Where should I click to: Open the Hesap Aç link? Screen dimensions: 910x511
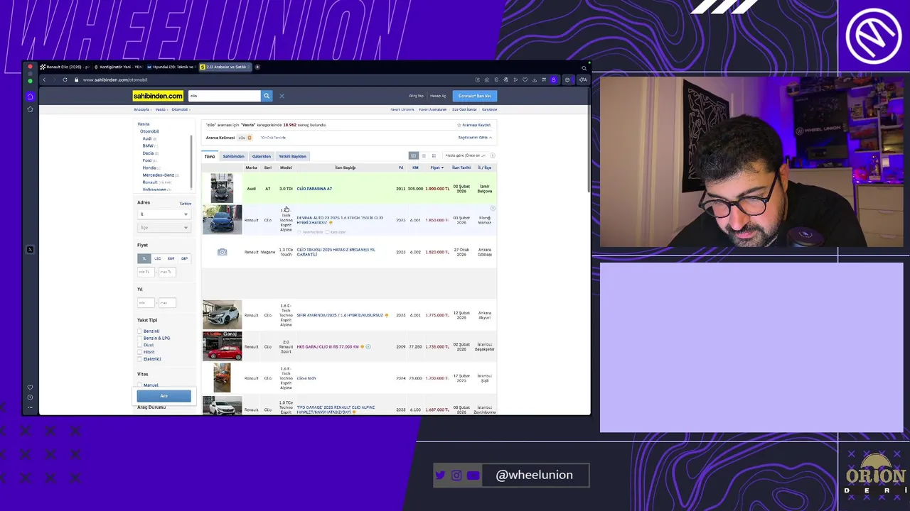438,96
